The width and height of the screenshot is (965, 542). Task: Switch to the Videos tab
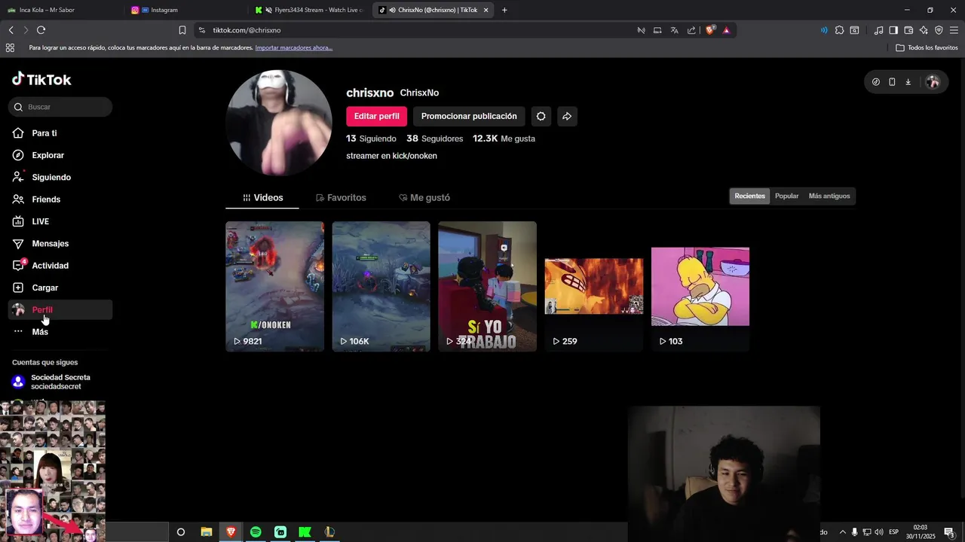262,197
